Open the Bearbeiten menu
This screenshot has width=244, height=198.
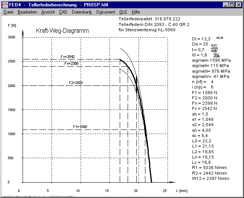tap(27, 12)
